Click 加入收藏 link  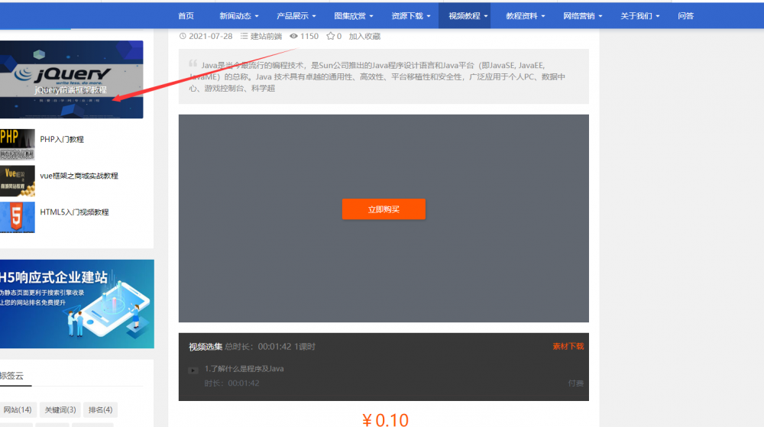(x=364, y=36)
